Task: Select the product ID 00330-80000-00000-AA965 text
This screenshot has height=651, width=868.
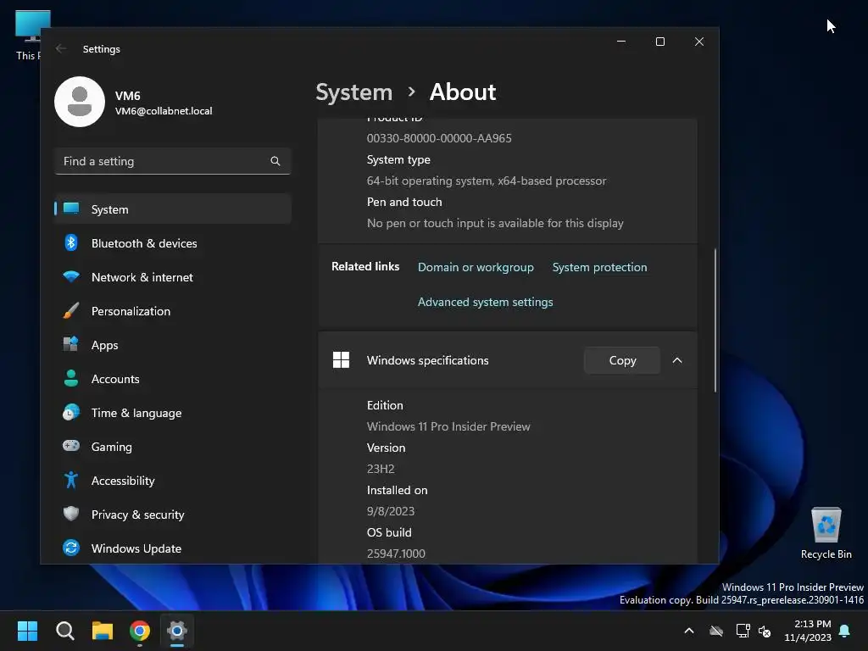Action: 439,138
